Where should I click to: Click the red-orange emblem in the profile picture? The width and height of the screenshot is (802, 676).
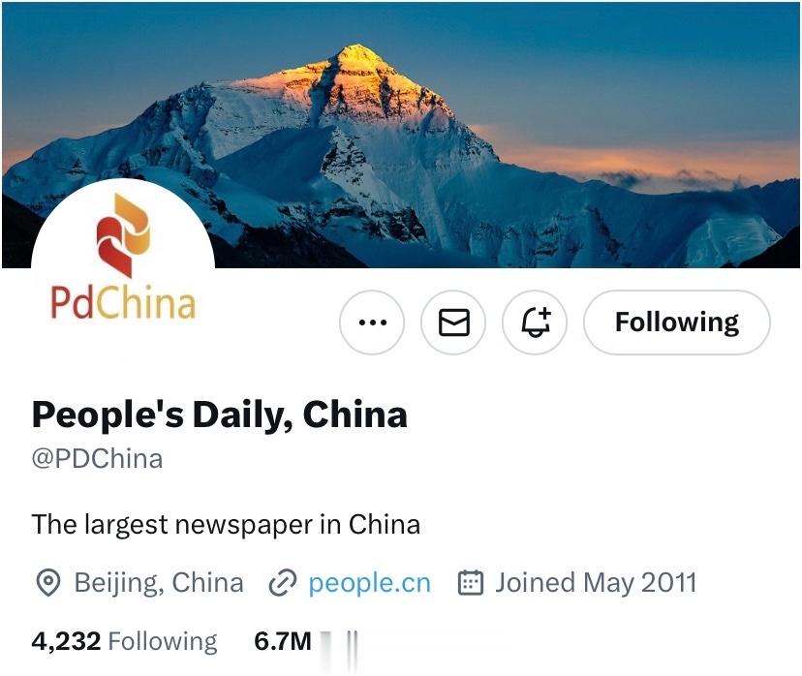pos(124,235)
